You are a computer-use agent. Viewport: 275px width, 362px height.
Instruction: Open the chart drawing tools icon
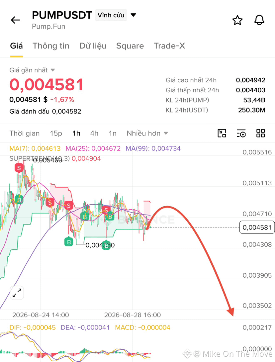(x=222, y=133)
